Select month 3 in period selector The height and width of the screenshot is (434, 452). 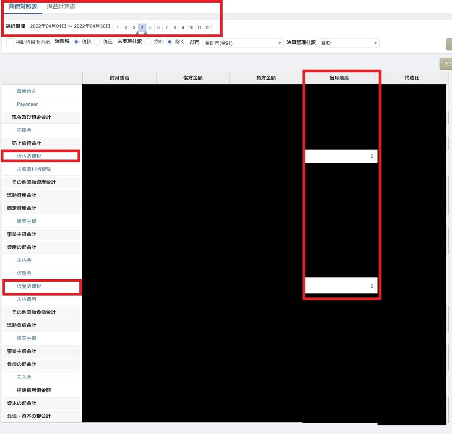pyautogui.click(x=134, y=28)
